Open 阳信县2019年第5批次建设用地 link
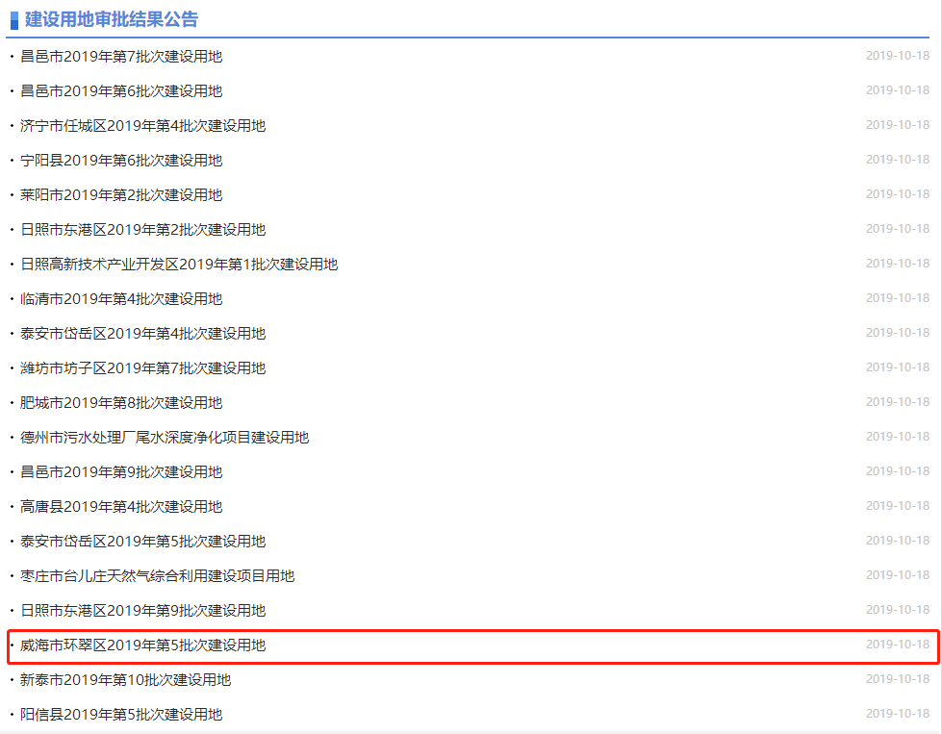This screenshot has height=734, width=942. click(x=121, y=715)
